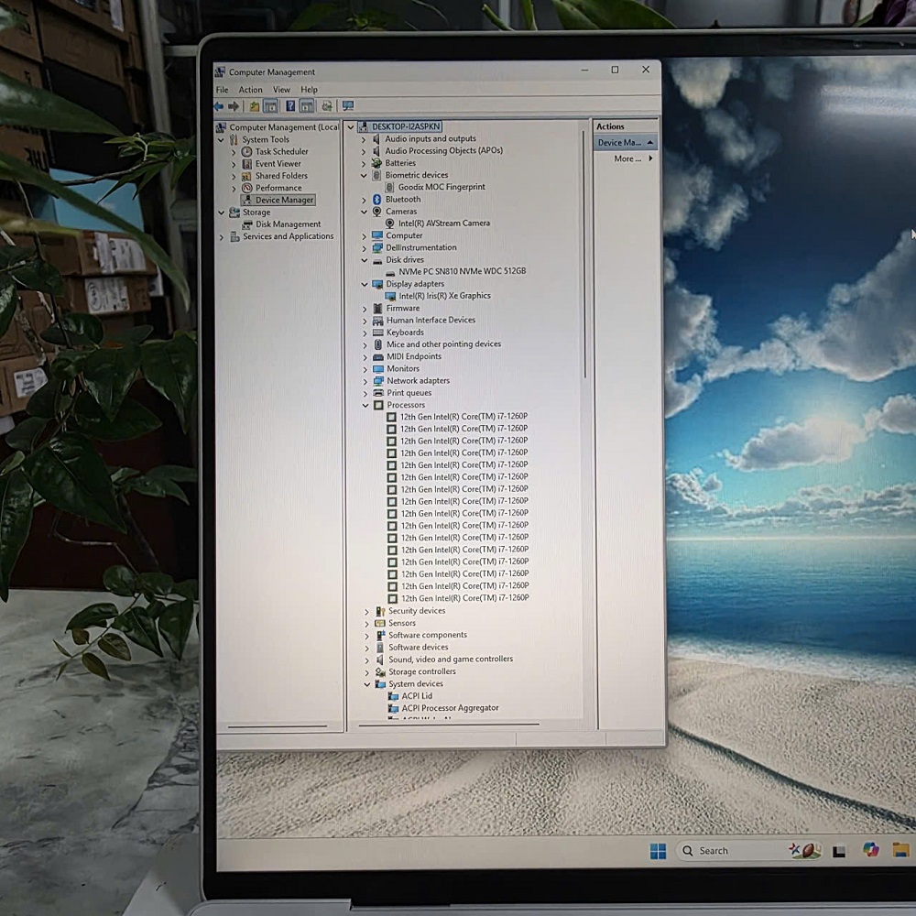Collapse the System devices category
The width and height of the screenshot is (916, 916).
[x=367, y=684]
